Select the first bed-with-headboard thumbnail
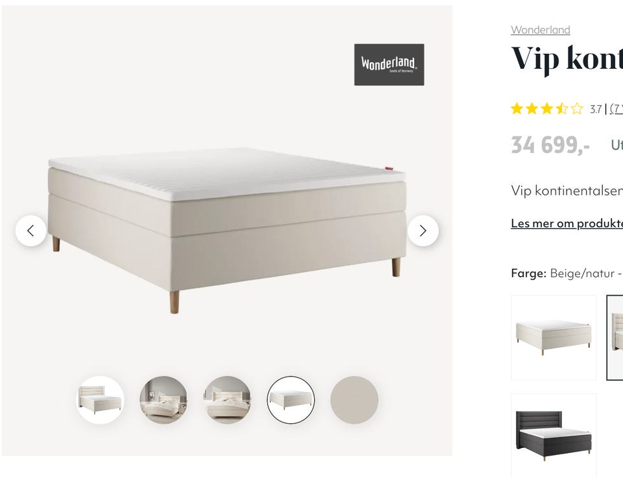Screen dimensions: 623x477 click(x=100, y=400)
